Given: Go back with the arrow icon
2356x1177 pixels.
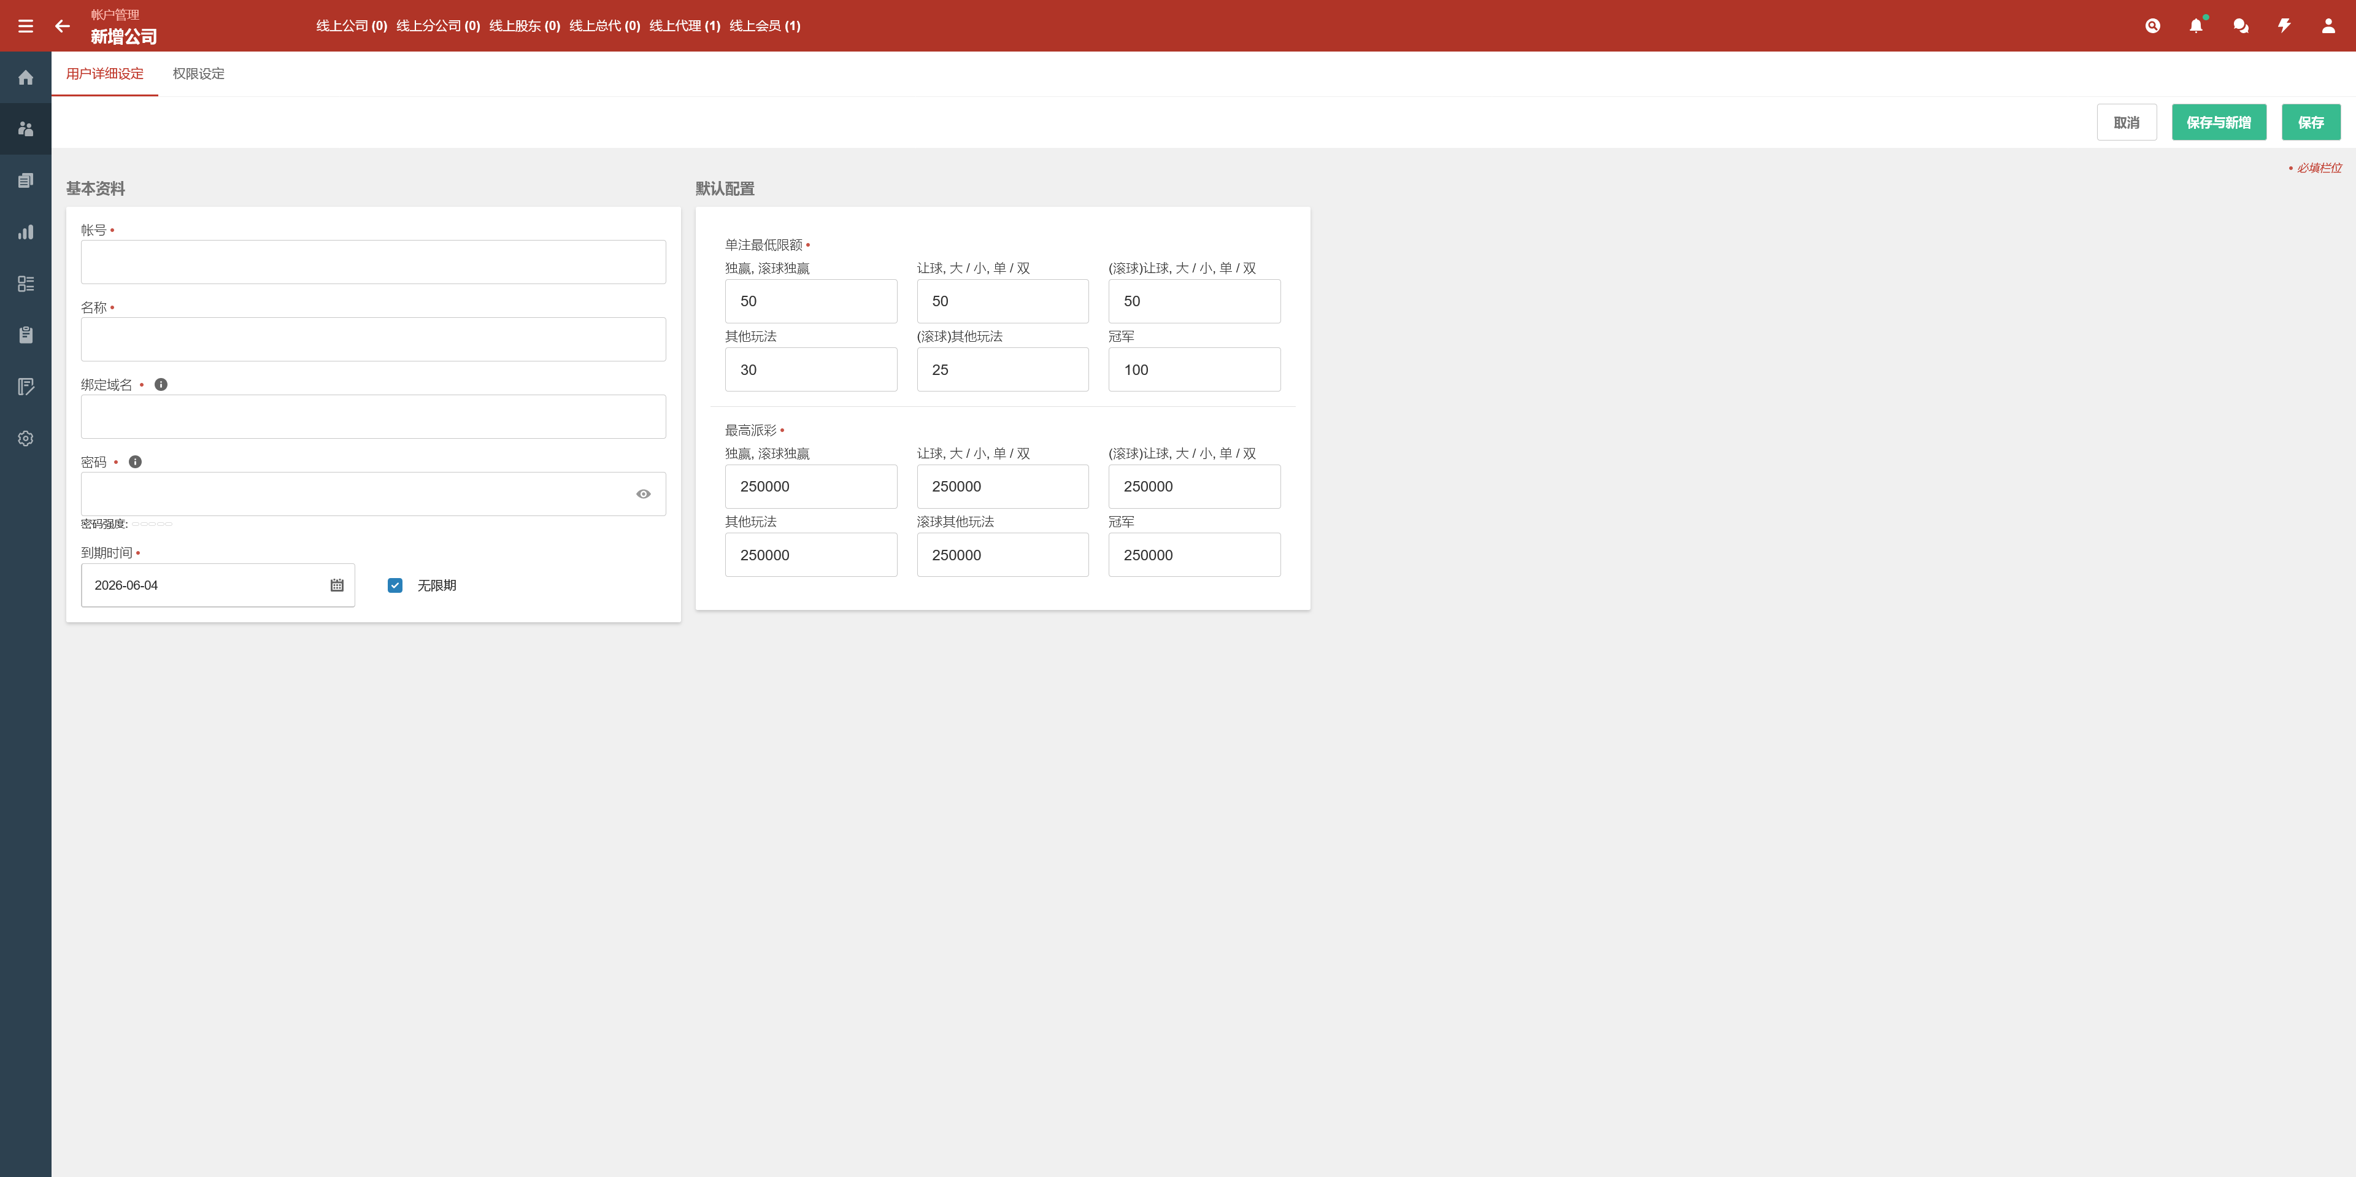Looking at the screenshot, I should [x=62, y=26].
